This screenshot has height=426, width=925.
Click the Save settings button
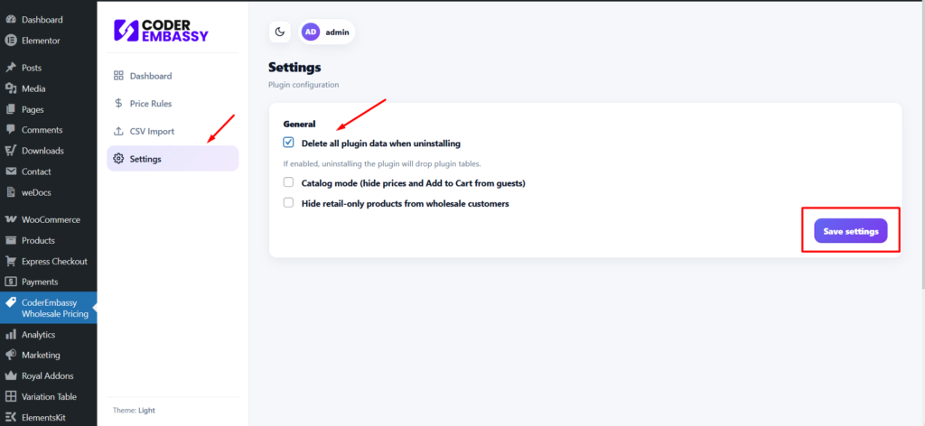point(850,231)
